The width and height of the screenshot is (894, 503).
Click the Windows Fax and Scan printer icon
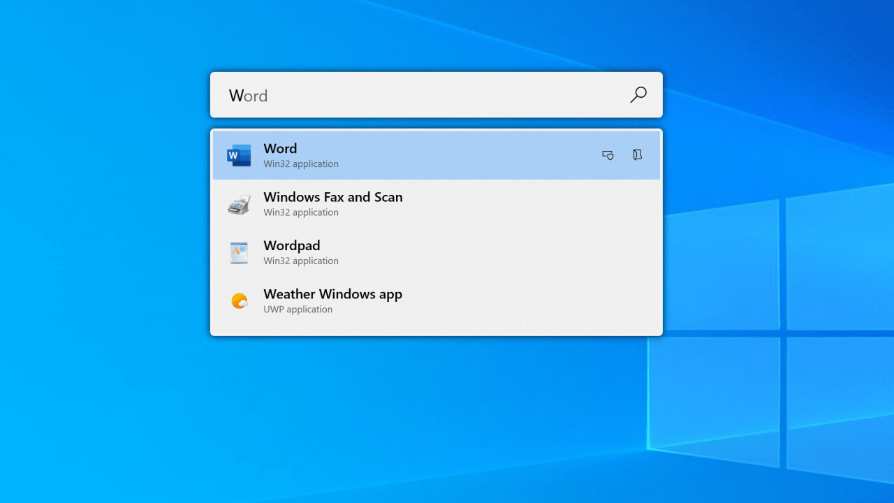[x=239, y=204]
